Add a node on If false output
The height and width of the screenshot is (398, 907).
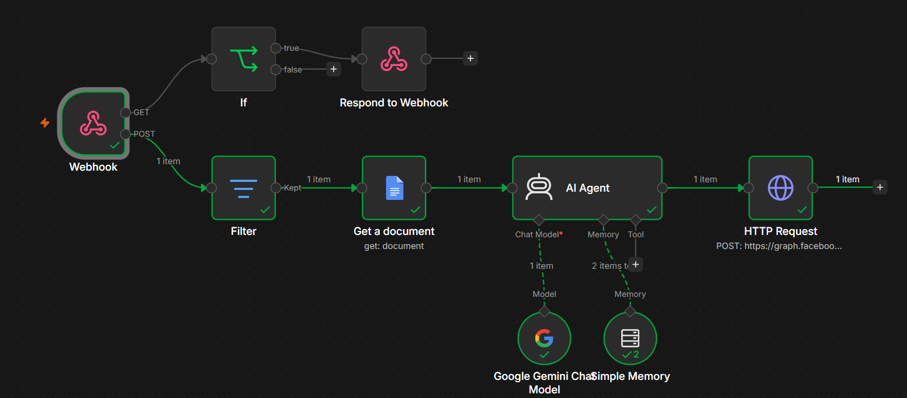pos(333,69)
